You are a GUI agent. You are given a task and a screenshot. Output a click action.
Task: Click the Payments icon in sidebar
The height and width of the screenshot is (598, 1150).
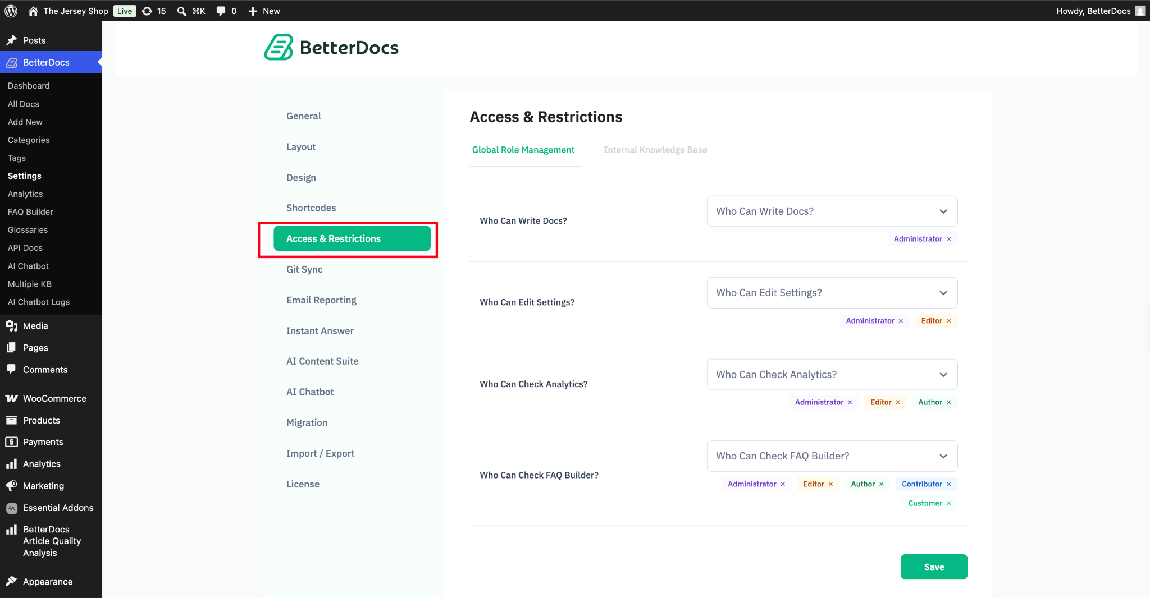pyautogui.click(x=11, y=442)
